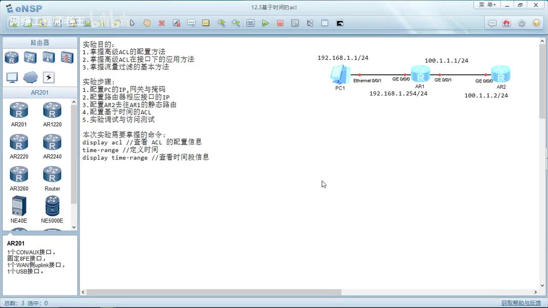Pick the AR201 router model

tap(19, 115)
